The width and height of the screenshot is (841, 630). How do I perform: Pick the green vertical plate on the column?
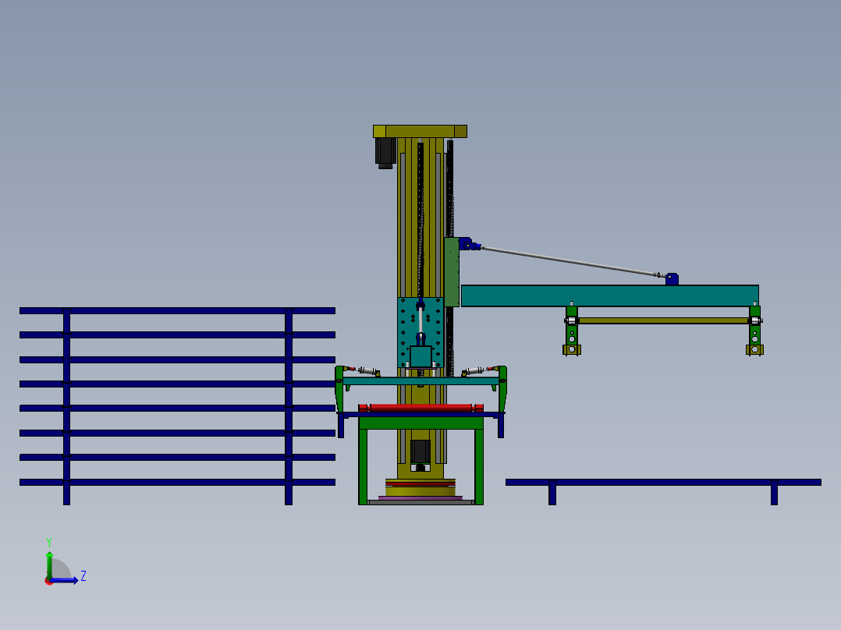pos(451,272)
